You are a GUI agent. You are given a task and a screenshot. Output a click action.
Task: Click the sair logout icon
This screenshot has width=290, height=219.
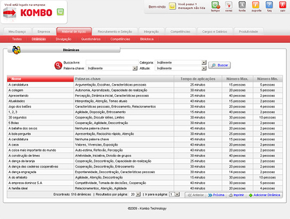283,5
